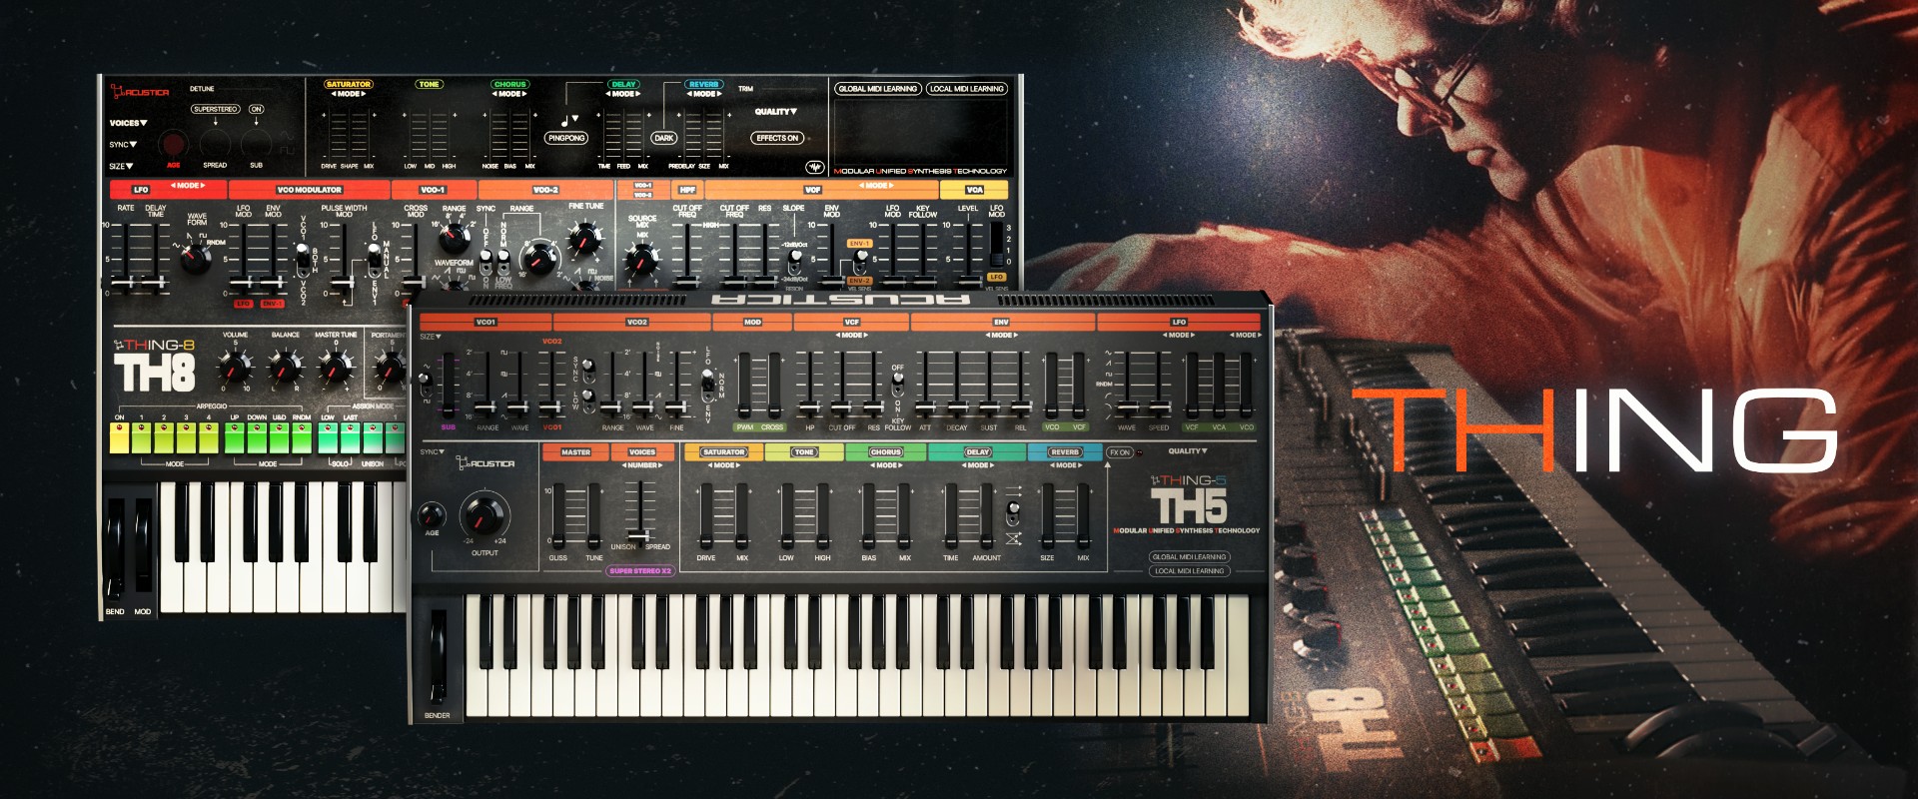
Task: Toggle the NORM/LOW FREQ switch on TH8
Action: (x=502, y=262)
